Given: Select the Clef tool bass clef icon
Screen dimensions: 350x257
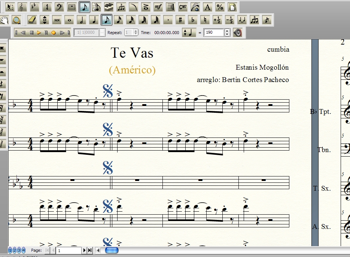Looking at the screenshot, I should point(59,7).
